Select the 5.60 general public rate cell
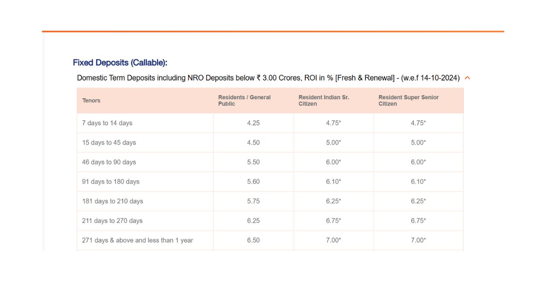 [x=253, y=182]
